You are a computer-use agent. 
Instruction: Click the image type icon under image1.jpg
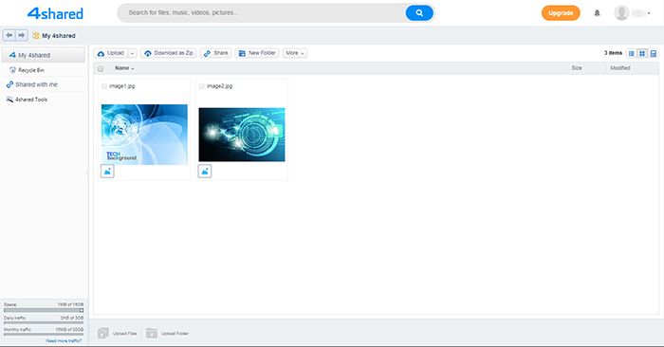[x=107, y=172]
